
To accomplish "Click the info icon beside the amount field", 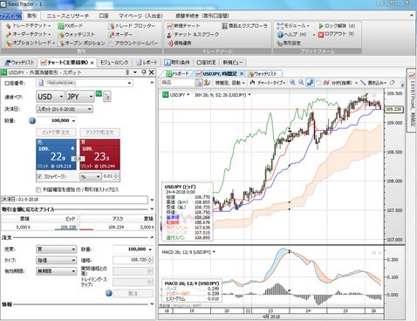I will coord(32,120).
